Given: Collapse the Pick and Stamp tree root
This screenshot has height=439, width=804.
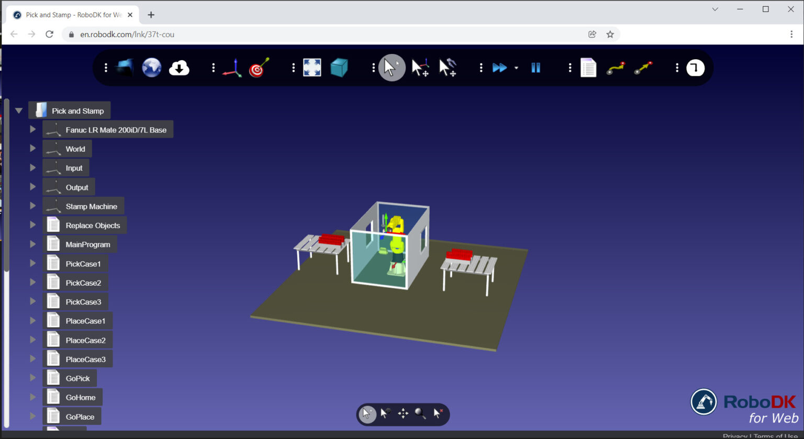Looking at the screenshot, I should [x=19, y=110].
